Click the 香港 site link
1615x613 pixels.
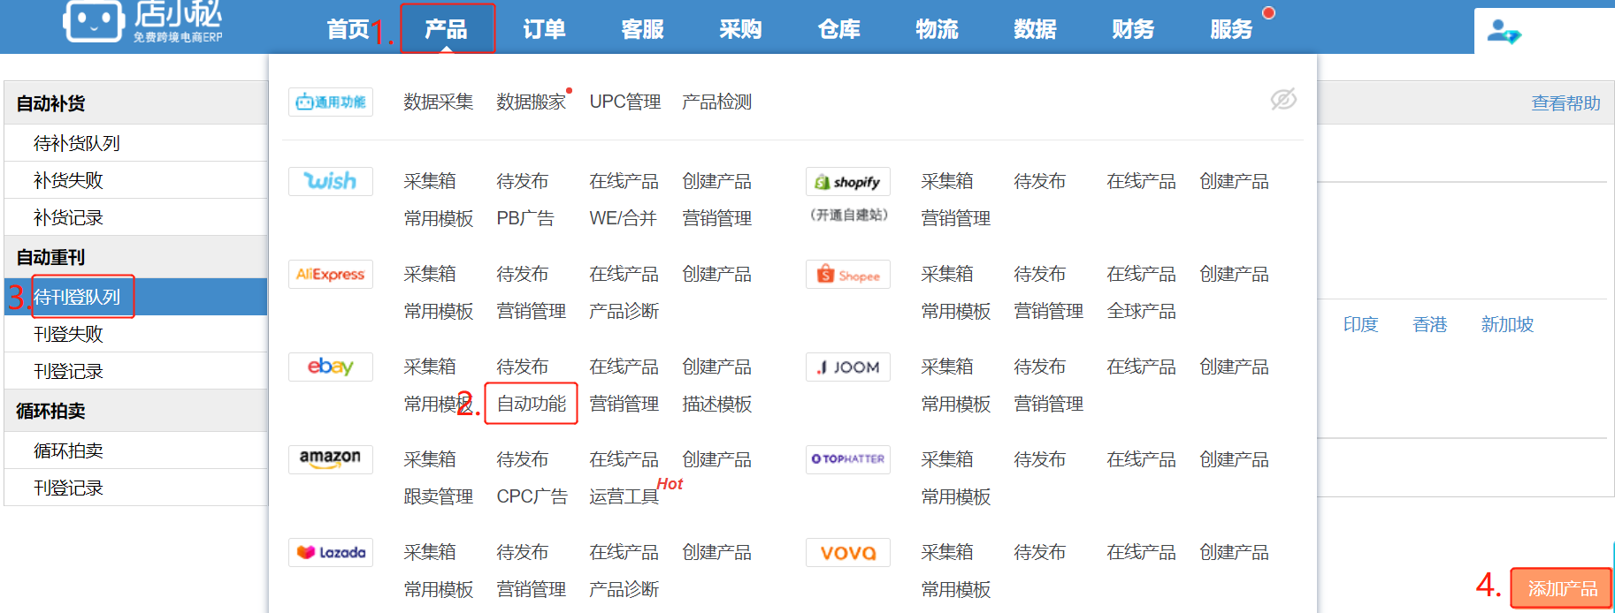point(1430,324)
